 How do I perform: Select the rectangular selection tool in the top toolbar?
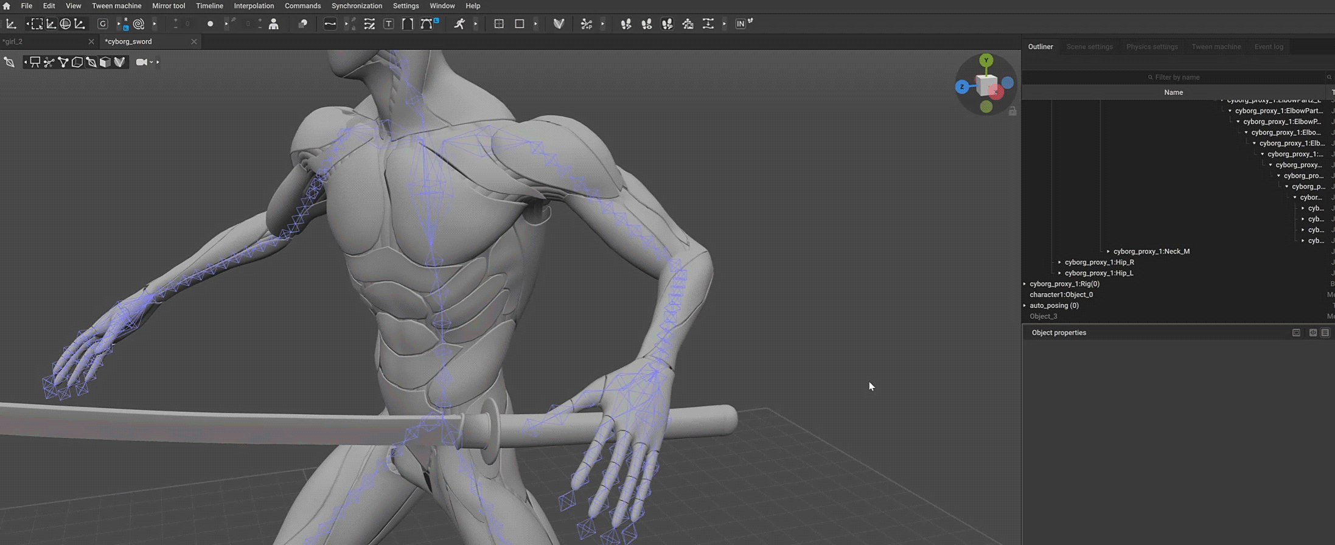(x=37, y=24)
